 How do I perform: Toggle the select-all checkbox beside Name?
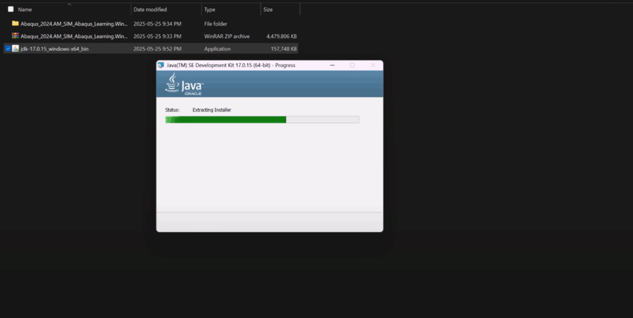(11, 9)
